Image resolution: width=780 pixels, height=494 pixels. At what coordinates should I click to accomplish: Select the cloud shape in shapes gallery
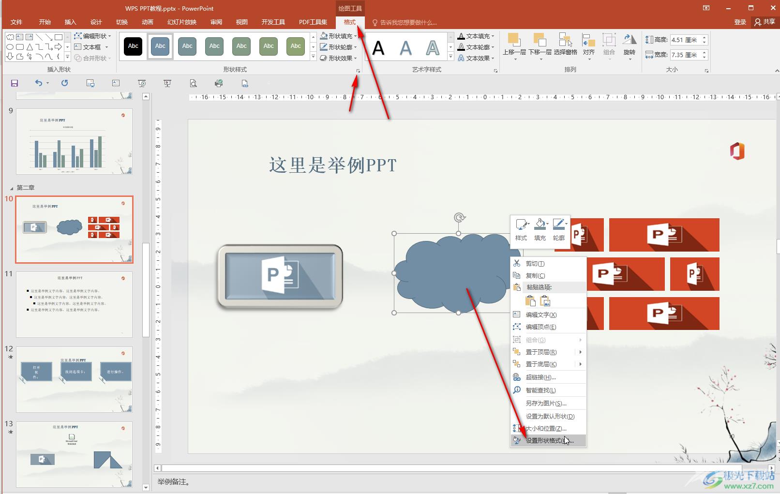[10, 37]
